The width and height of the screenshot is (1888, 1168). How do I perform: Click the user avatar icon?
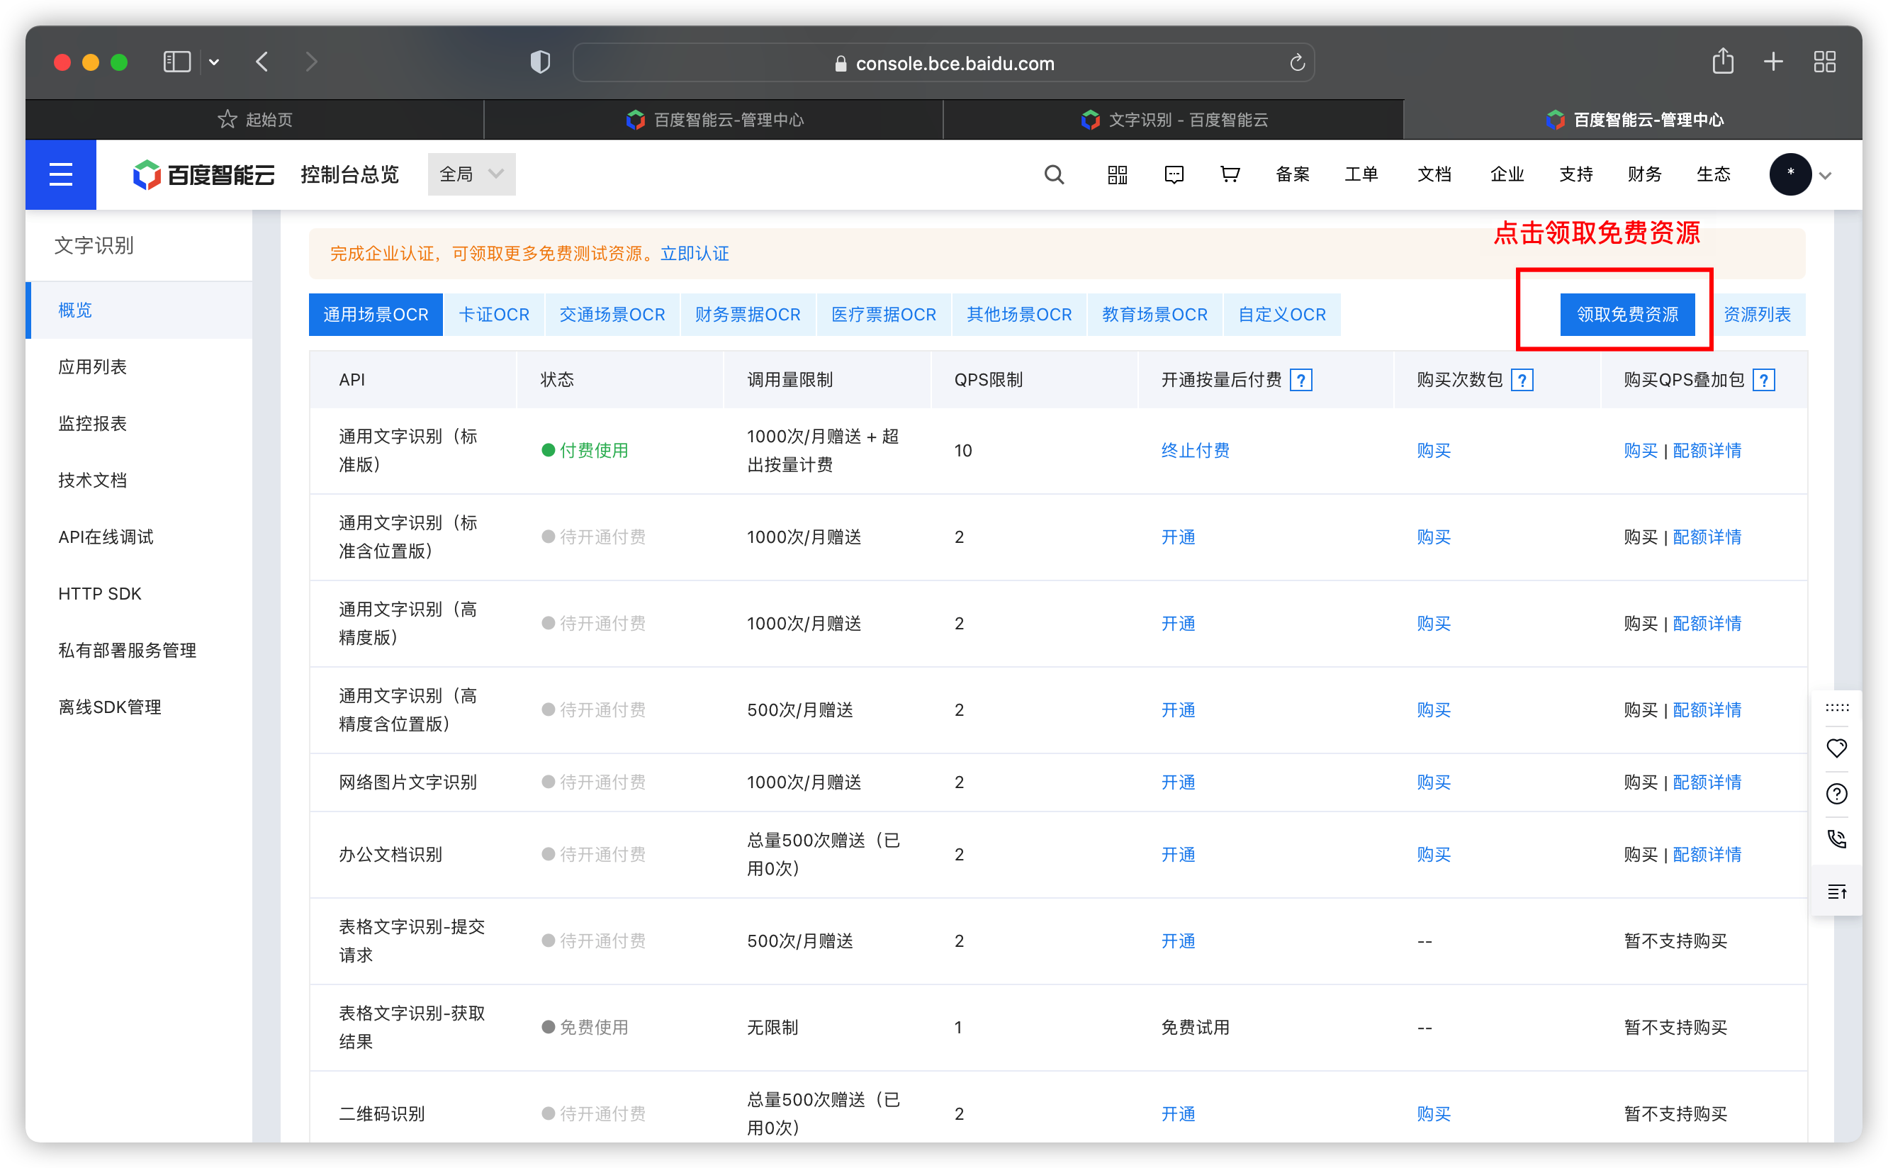pyautogui.click(x=1790, y=174)
